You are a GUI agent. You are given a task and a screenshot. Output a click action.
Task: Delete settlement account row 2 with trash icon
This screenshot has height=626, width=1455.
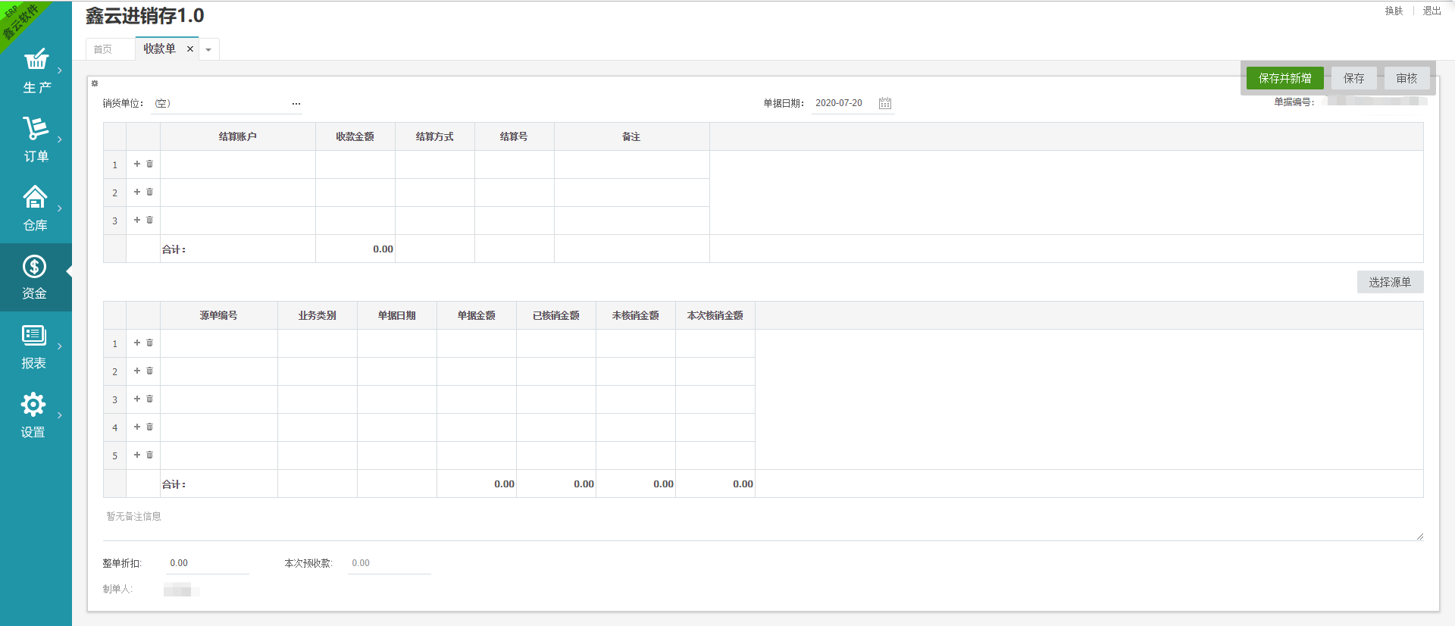click(150, 192)
